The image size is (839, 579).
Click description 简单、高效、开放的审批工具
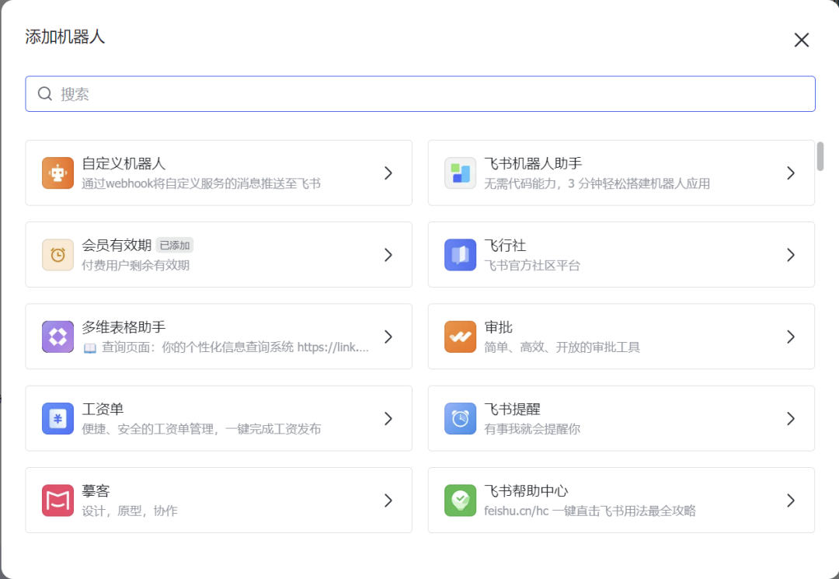click(x=562, y=347)
